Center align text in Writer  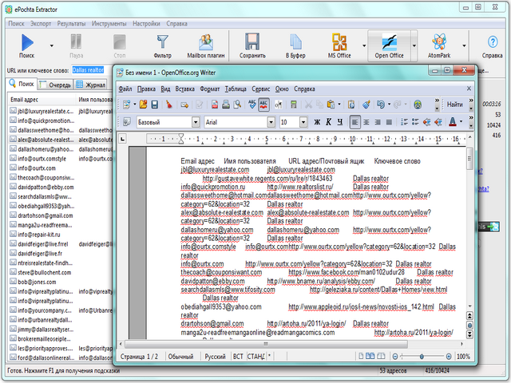(x=366, y=122)
